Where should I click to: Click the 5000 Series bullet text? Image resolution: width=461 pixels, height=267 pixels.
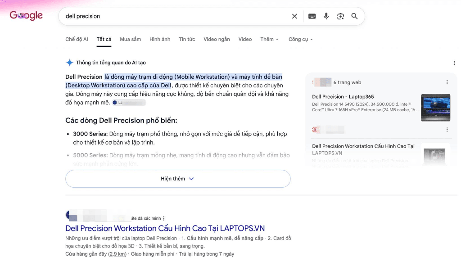181,159
